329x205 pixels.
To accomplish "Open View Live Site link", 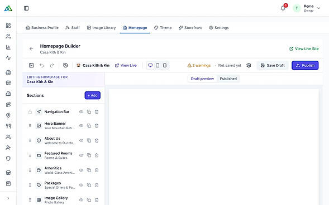I will (304, 48).
